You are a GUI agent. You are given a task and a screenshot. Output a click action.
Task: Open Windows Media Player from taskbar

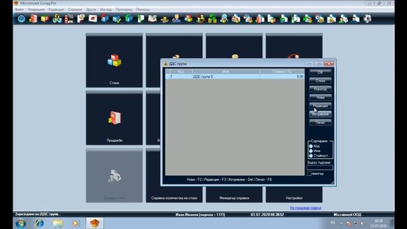pyautogui.click(x=76, y=223)
